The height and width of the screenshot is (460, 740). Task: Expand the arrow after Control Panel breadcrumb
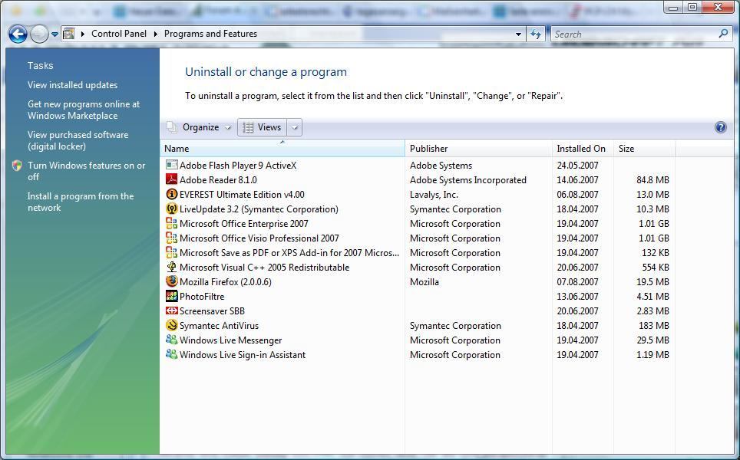click(x=155, y=34)
